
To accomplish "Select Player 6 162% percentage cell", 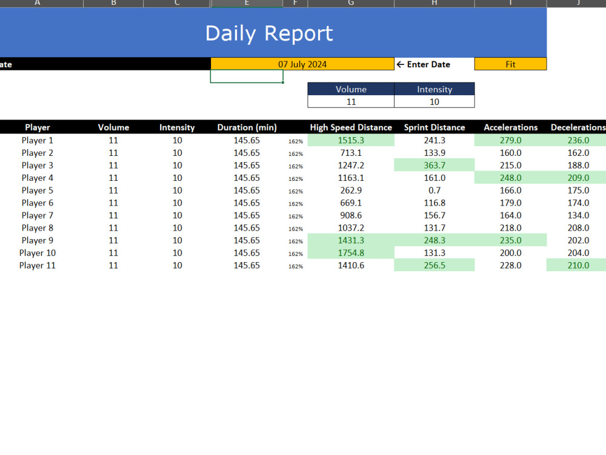I will tap(296, 203).
